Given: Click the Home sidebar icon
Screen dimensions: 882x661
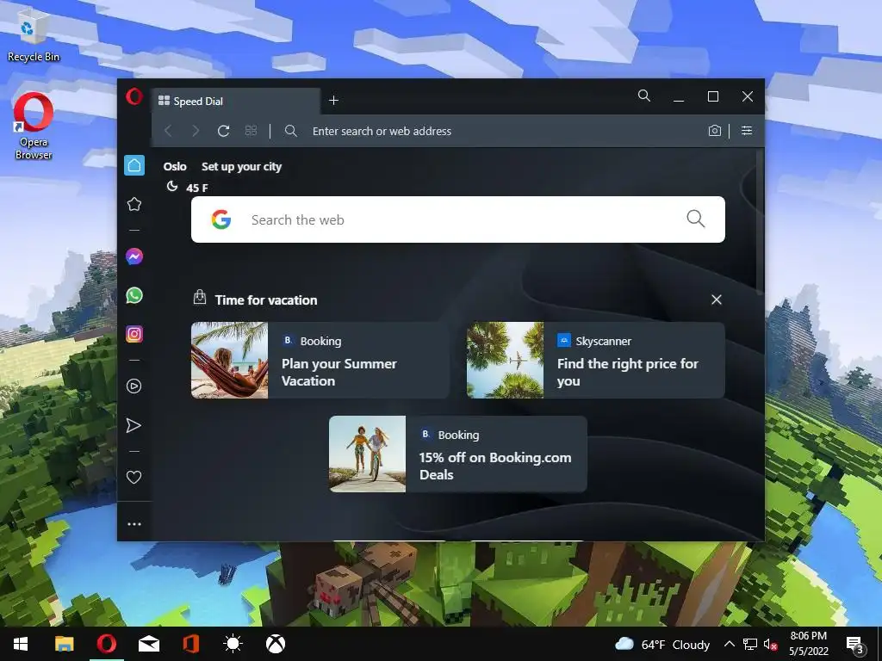Looking at the screenshot, I should [134, 165].
